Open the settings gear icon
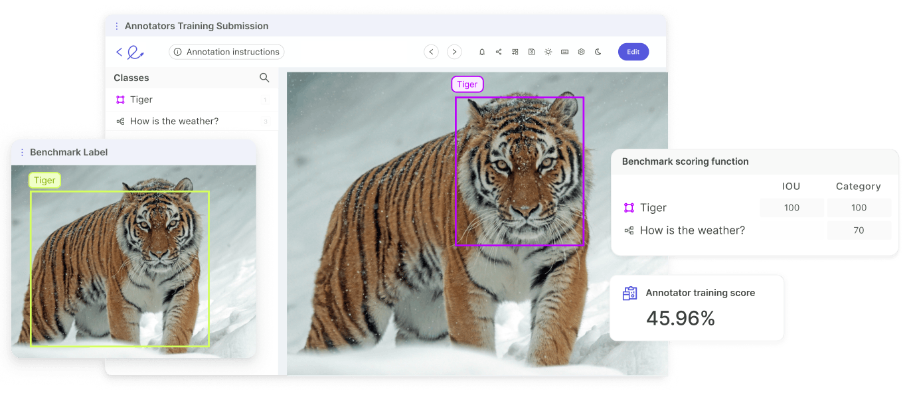 point(581,52)
